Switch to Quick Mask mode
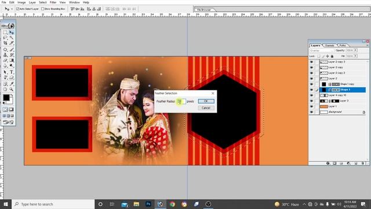This screenshot has width=371, height=209. click(11, 110)
